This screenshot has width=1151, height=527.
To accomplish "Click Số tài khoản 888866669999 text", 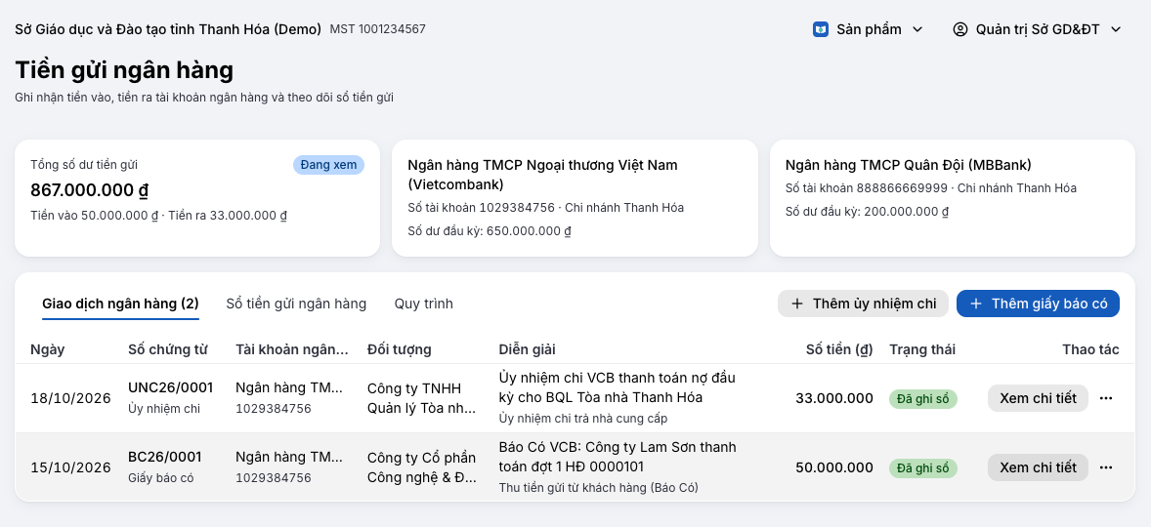I will point(867,188).
